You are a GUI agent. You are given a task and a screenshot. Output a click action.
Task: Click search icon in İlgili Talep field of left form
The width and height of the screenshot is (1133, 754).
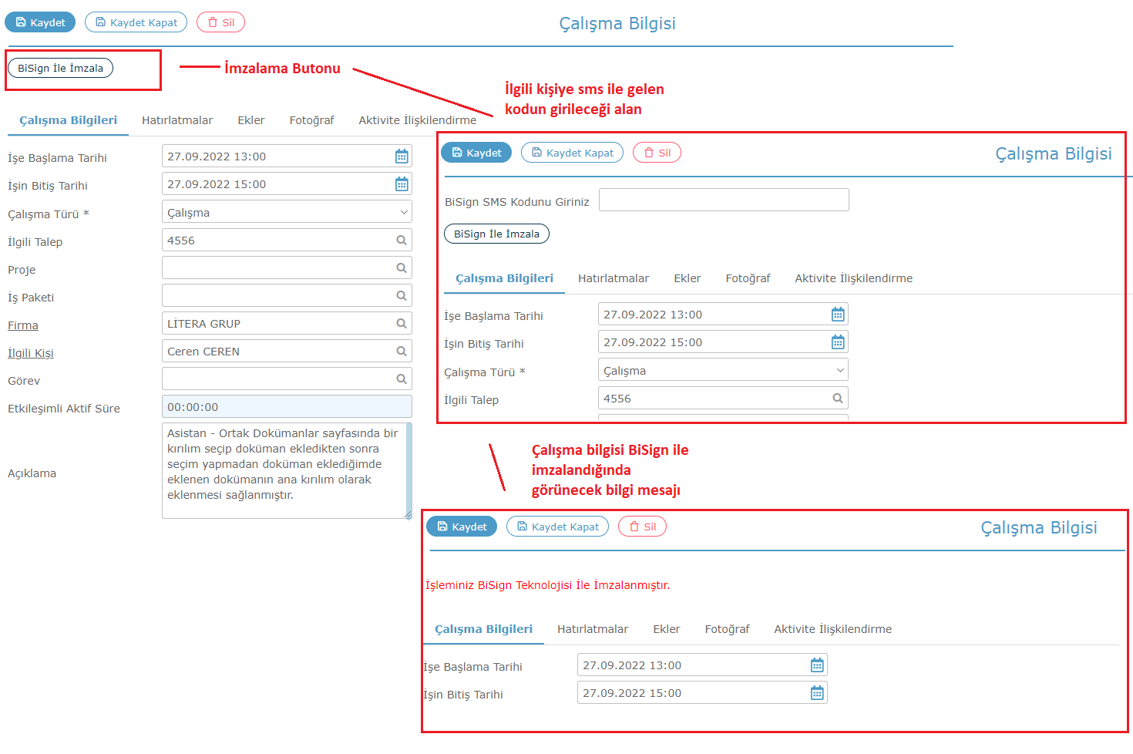point(402,241)
